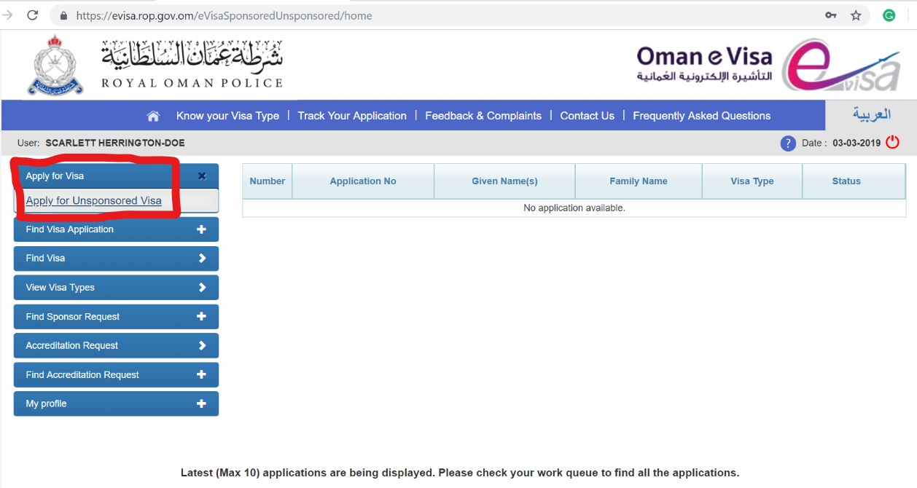Open Frequently Asked Questions page
Screen dimensions: 917x488
click(701, 116)
